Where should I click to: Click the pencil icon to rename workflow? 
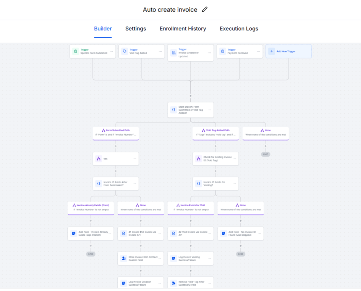pos(204,10)
